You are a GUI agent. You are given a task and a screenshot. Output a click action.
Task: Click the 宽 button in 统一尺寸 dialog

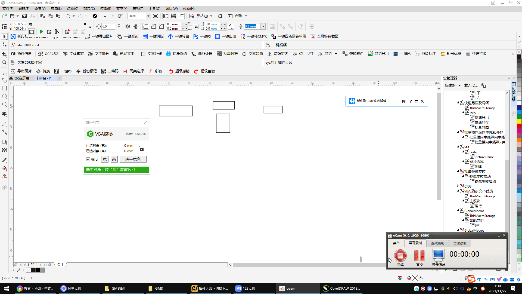(105, 159)
